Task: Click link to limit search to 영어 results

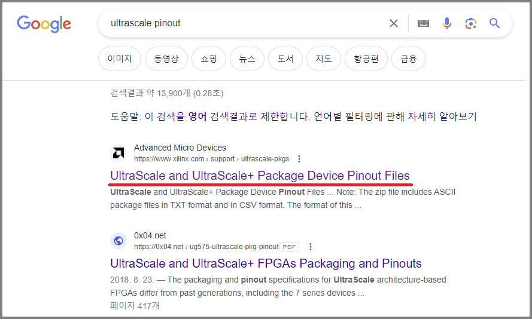Action: point(227,116)
